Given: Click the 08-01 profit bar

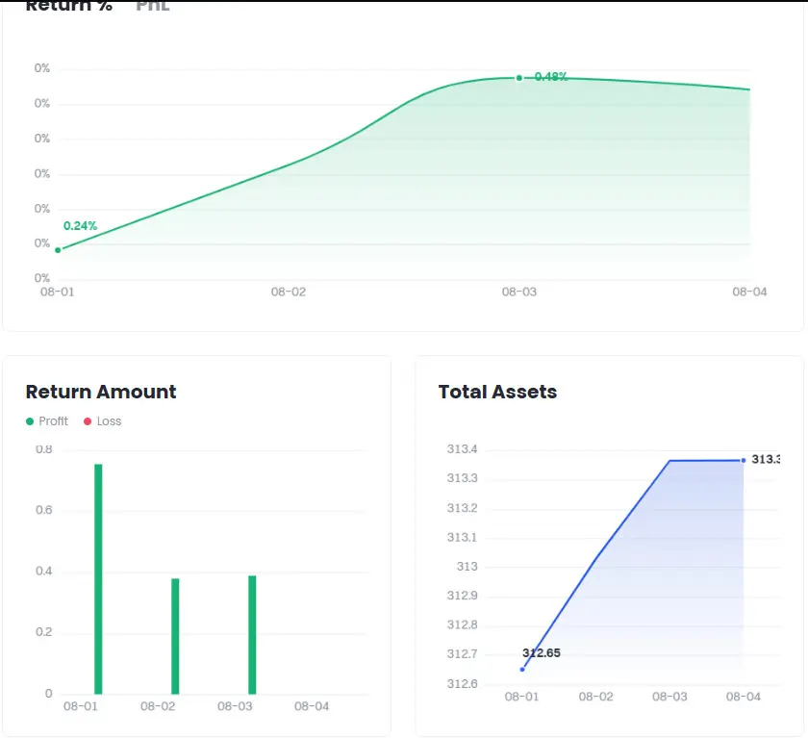Looking at the screenshot, I should coord(98,578).
